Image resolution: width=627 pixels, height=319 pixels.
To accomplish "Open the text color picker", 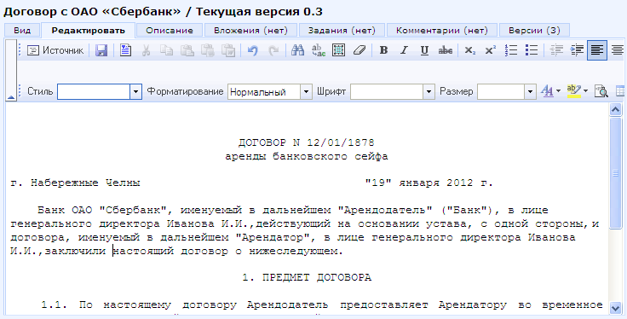I will (550, 91).
